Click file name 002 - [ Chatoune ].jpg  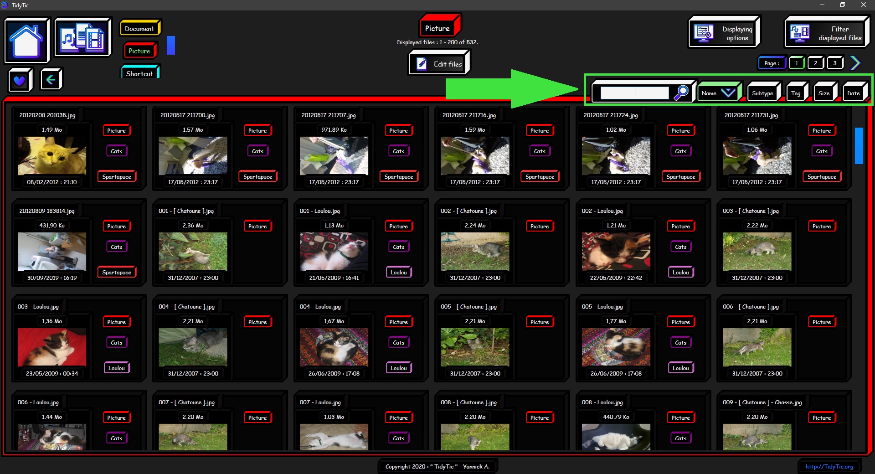(x=468, y=211)
